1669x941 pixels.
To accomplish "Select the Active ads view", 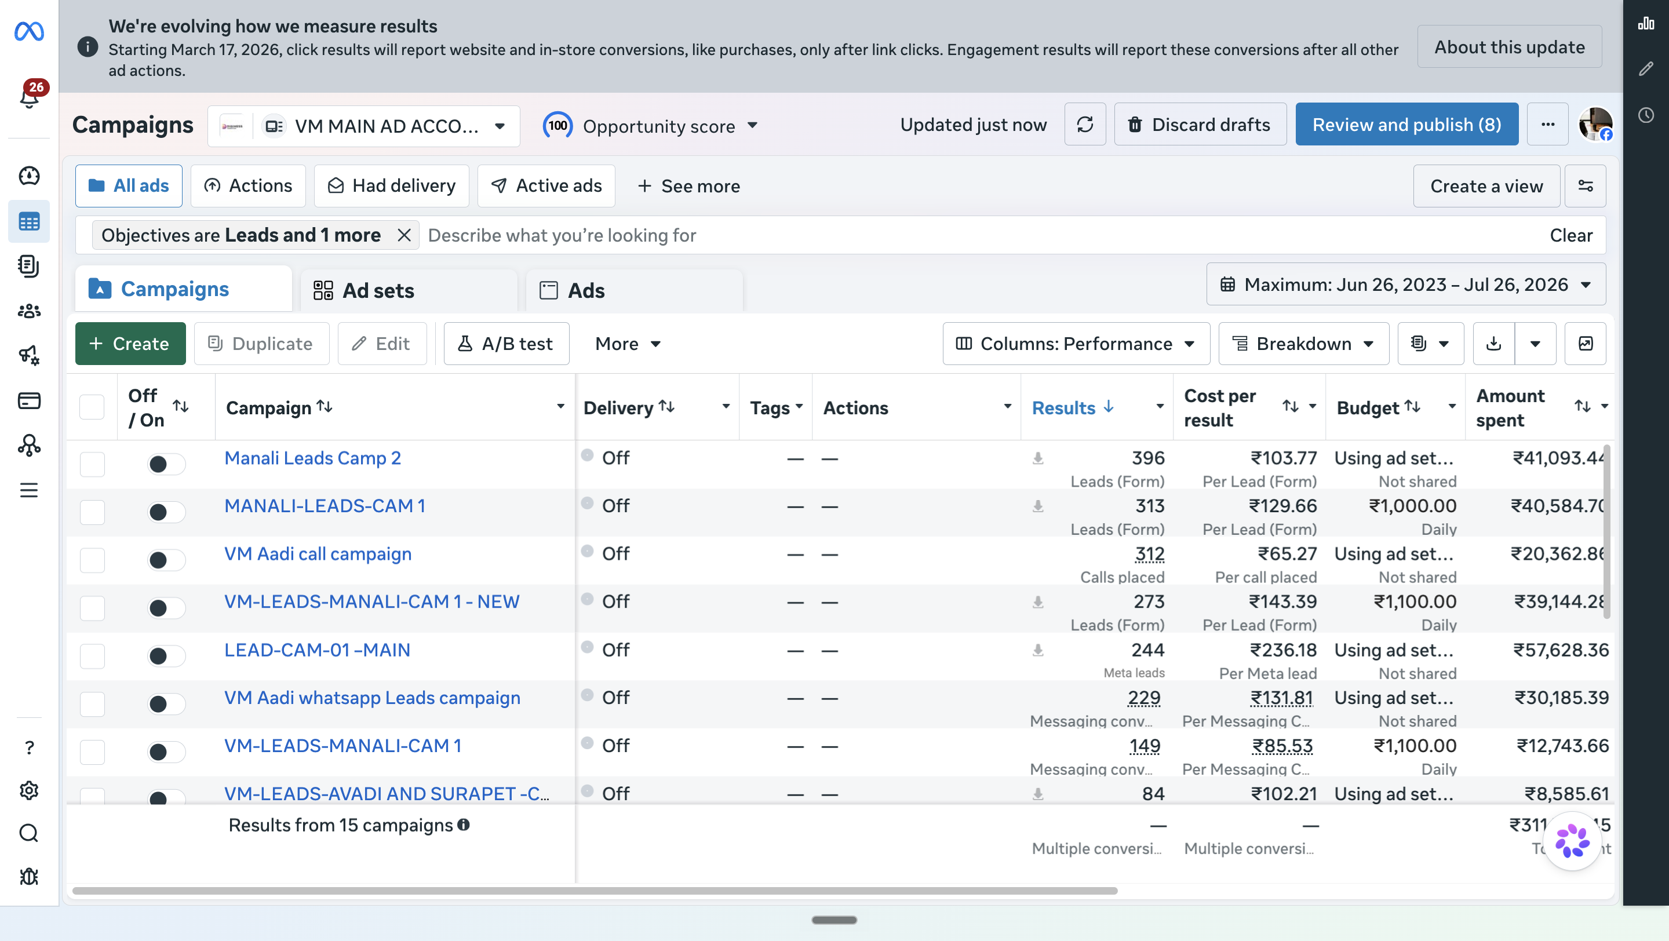I will [546, 186].
